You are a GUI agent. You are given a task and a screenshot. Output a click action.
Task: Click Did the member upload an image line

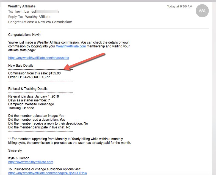pyautogui.click(x=36, y=116)
